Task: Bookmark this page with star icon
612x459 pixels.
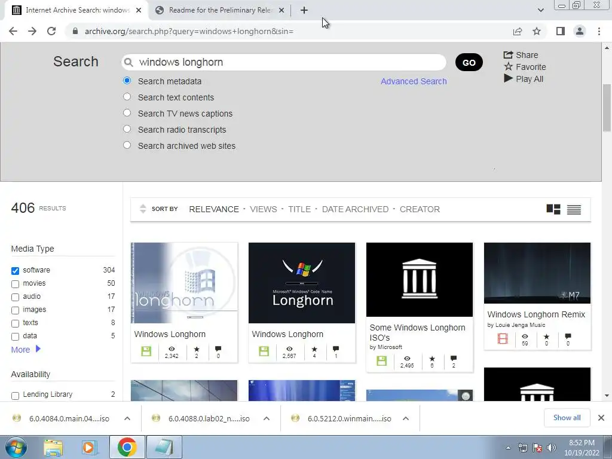Action: (x=537, y=31)
